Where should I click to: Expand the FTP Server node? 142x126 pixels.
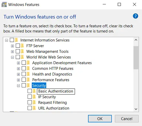click(x=12, y=46)
